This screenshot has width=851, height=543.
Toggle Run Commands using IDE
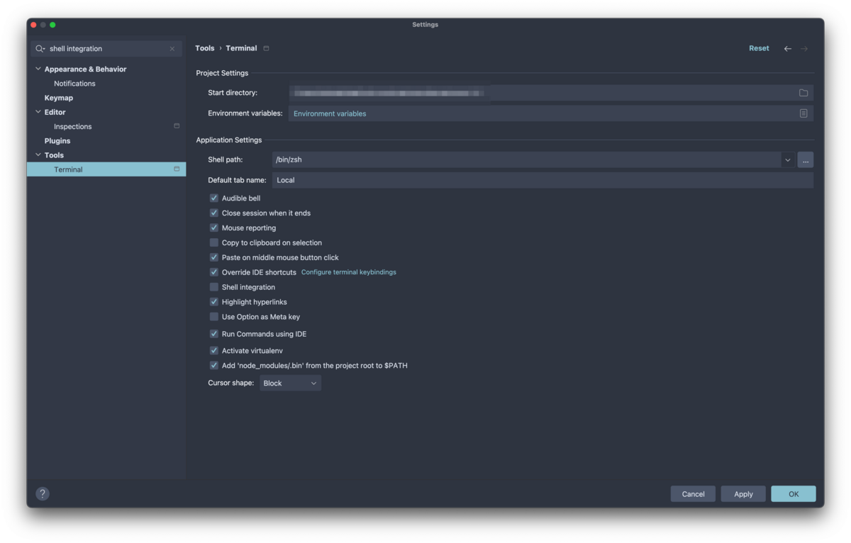pyautogui.click(x=213, y=334)
